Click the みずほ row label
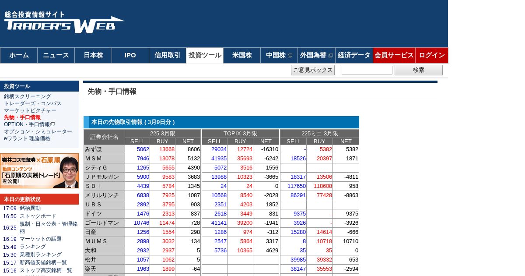The width and height of the screenshot is (525, 276). click(104, 149)
